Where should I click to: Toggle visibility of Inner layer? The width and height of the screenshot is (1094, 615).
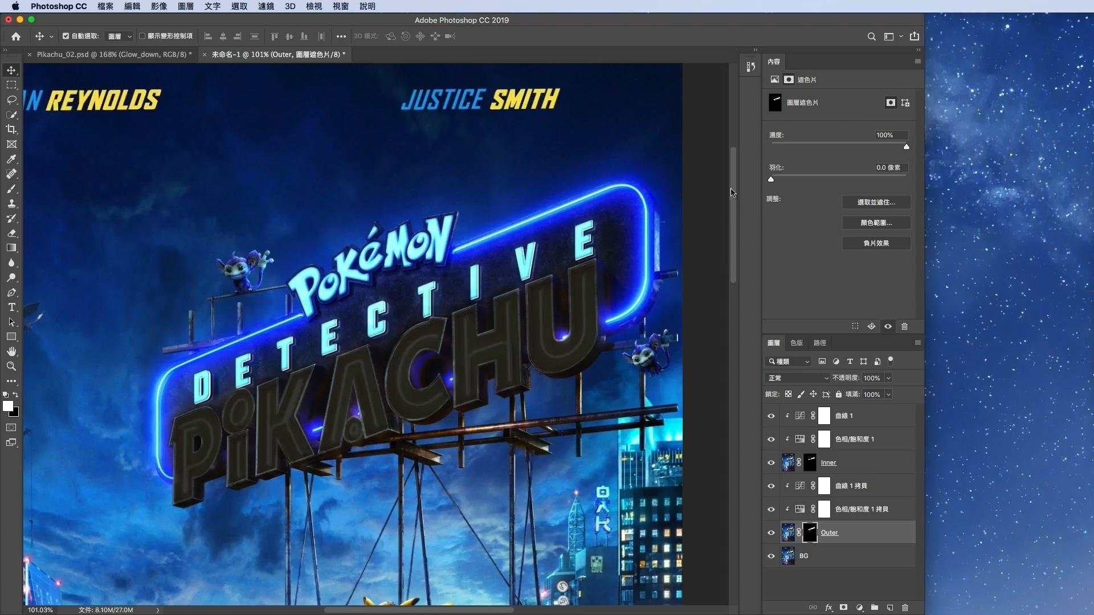[x=771, y=462]
